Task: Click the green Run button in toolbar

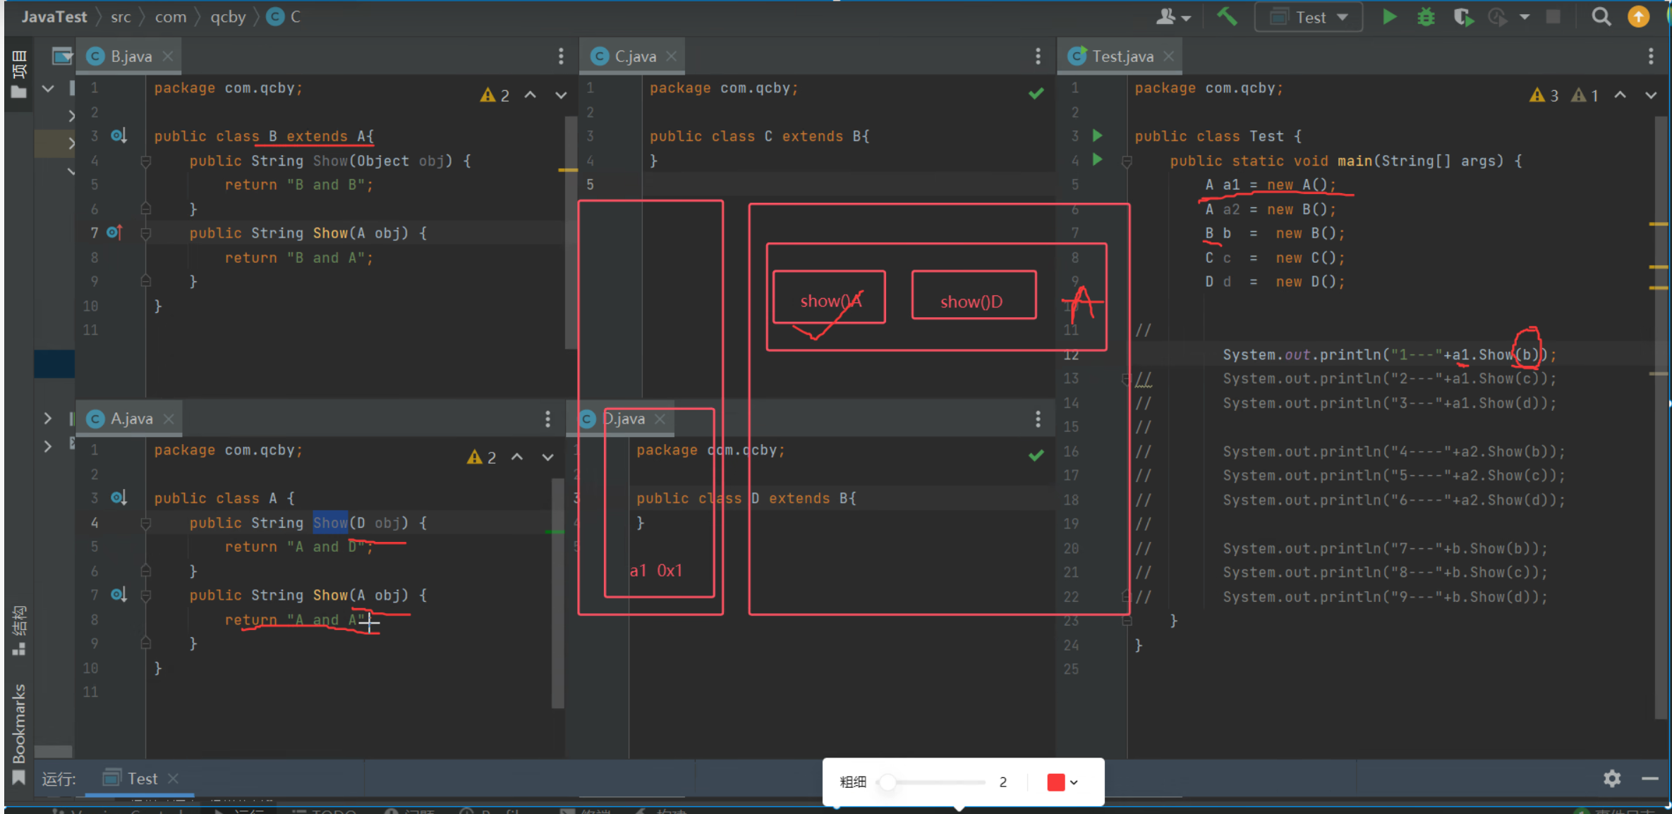Action: (x=1389, y=17)
